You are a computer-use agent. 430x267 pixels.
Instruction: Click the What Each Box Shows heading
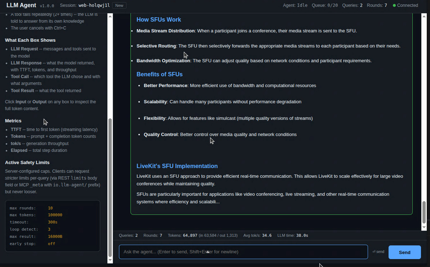30,40
